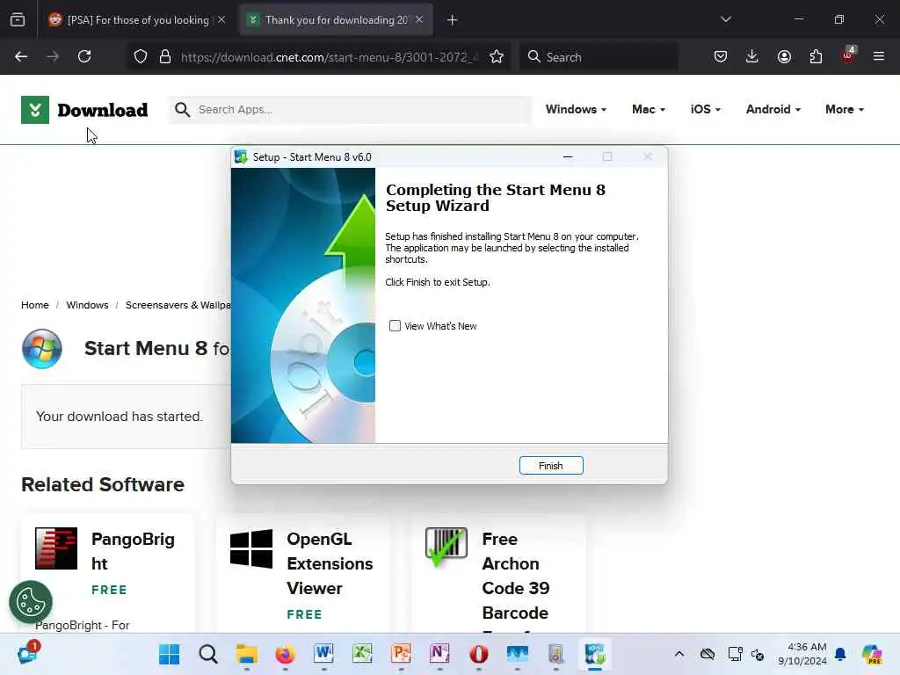Click the Search Apps field
The width and height of the screenshot is (900, 675).
tap(350, 110)
